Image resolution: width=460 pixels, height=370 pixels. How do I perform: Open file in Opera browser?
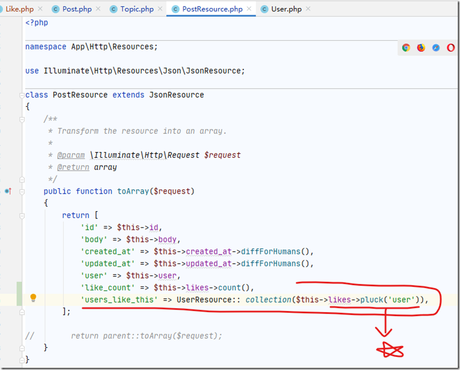coord(451,48)
